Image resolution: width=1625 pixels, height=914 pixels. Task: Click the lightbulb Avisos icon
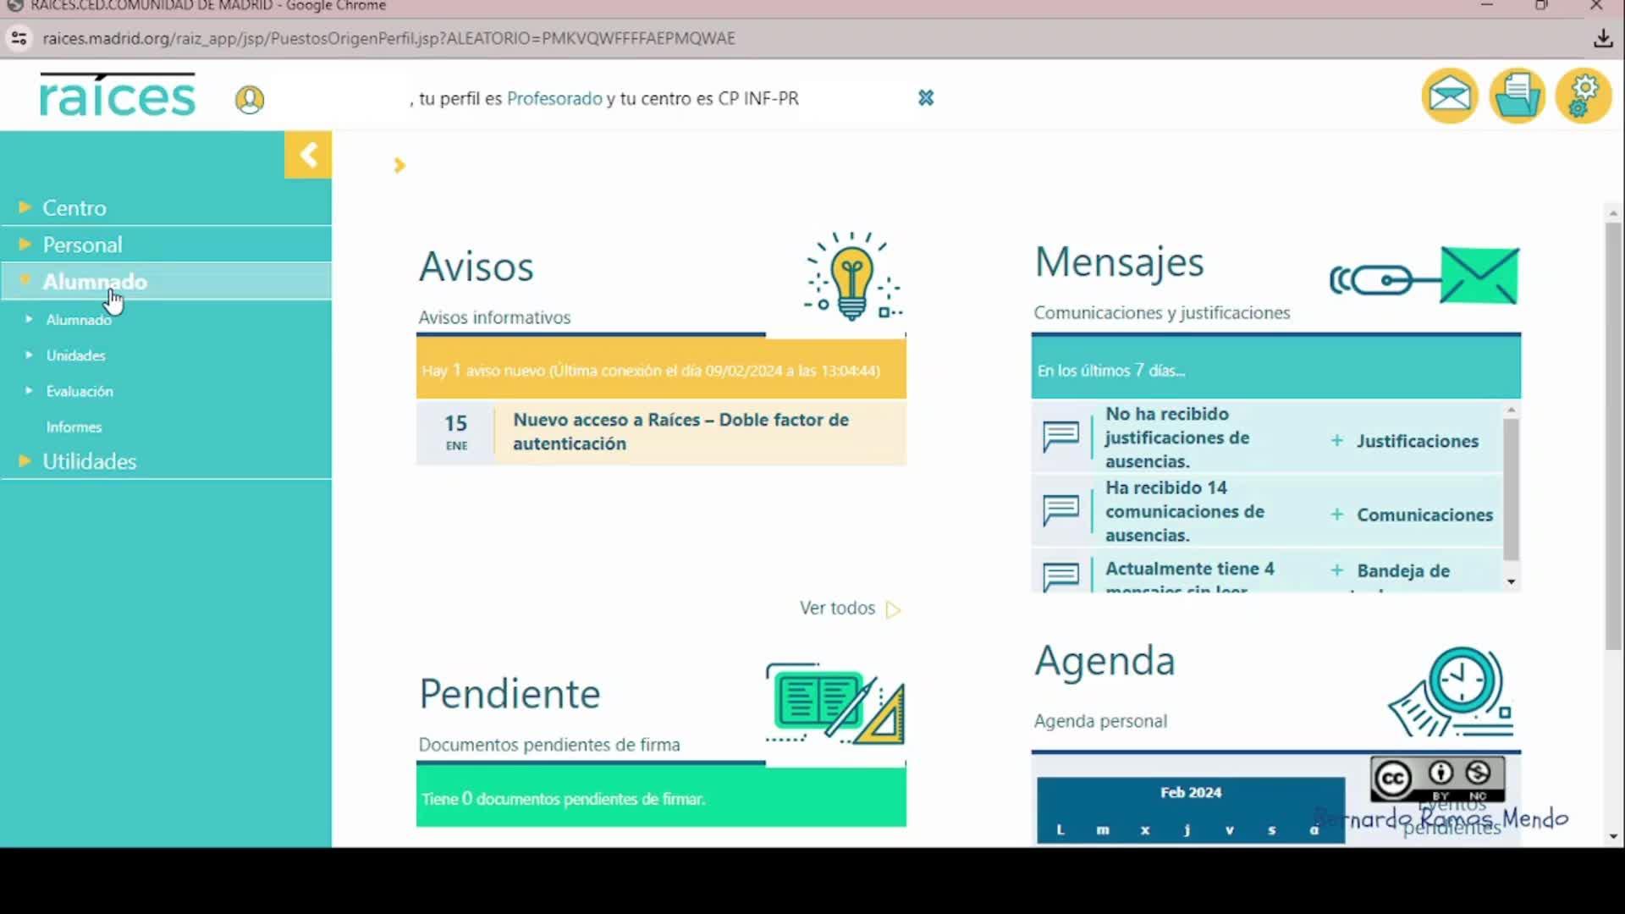[x=852, y=277]
